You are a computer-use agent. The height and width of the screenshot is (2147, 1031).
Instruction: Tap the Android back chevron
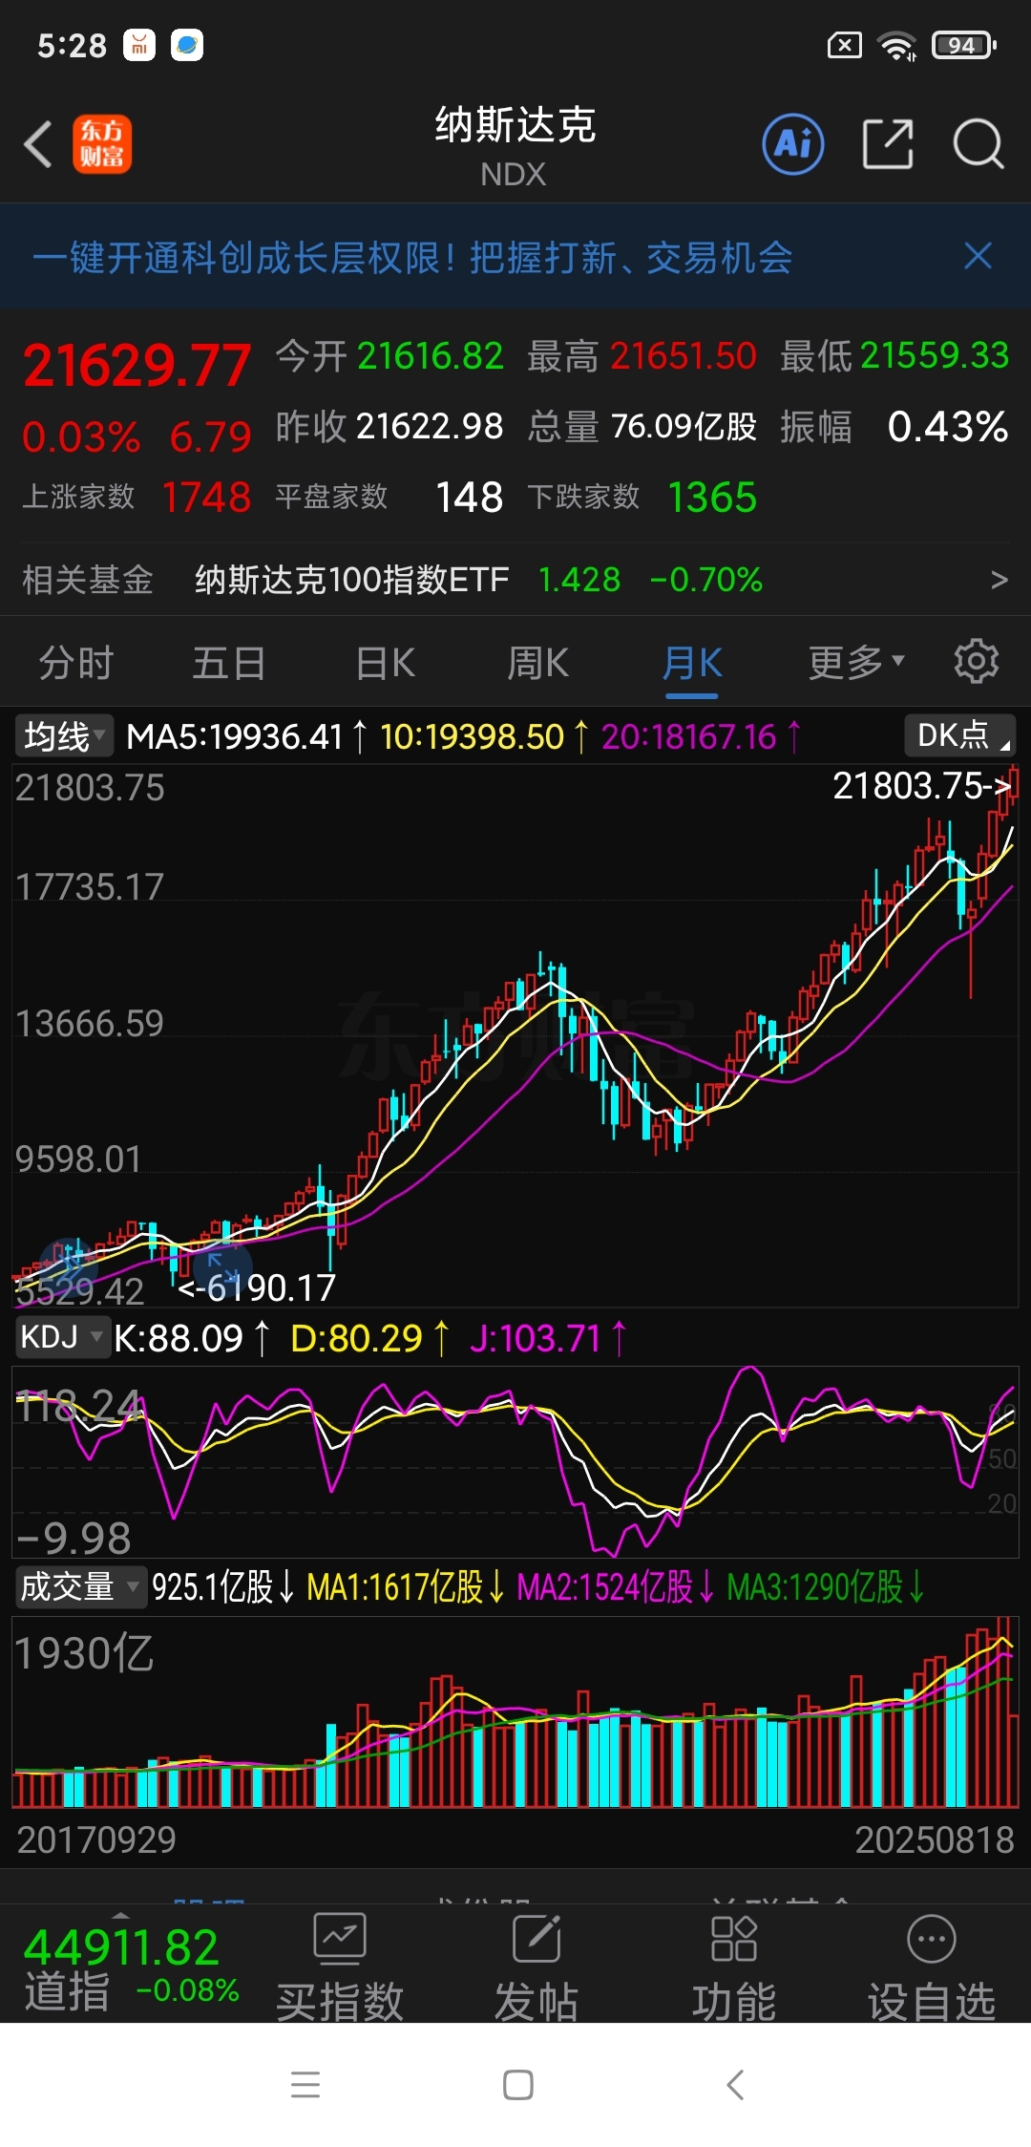point(734,2084)
